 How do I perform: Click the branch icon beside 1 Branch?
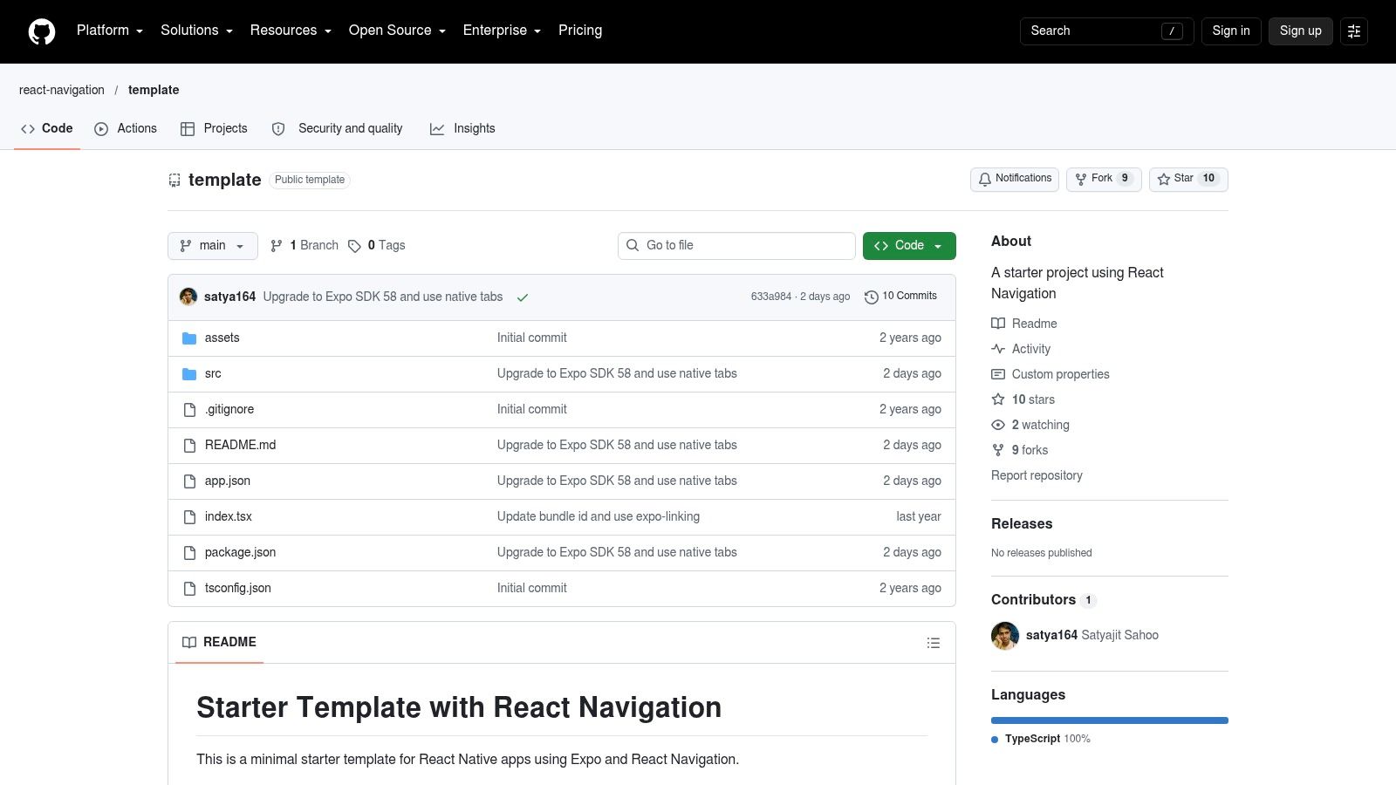[x=277, y=246]
